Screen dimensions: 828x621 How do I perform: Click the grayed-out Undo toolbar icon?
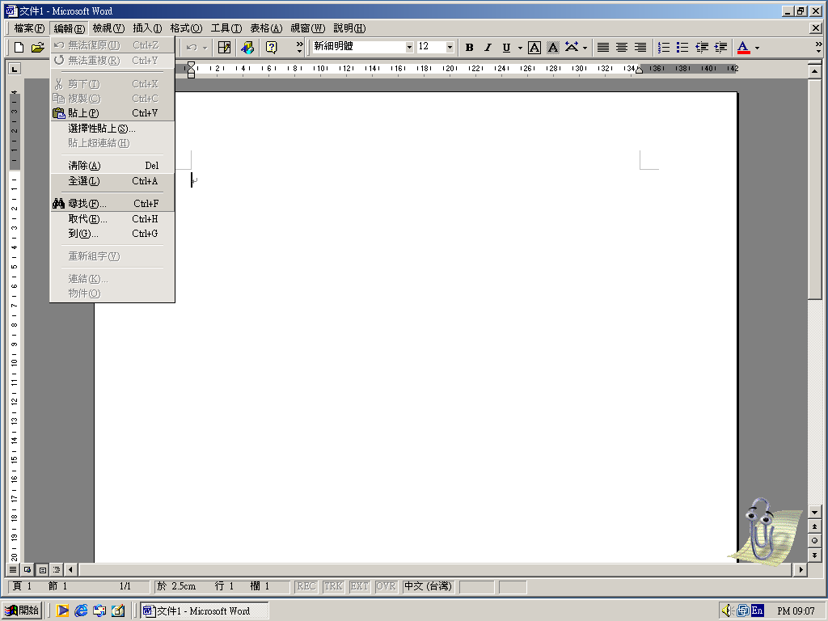[191, 48]
